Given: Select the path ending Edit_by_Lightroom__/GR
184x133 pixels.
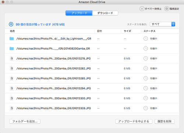Looking at the screenshot, I should 54,39.
